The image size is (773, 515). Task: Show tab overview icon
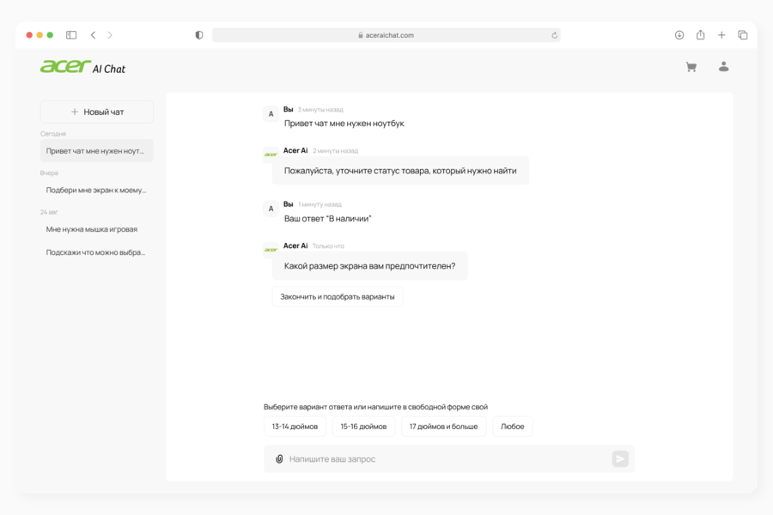point(743,35)
